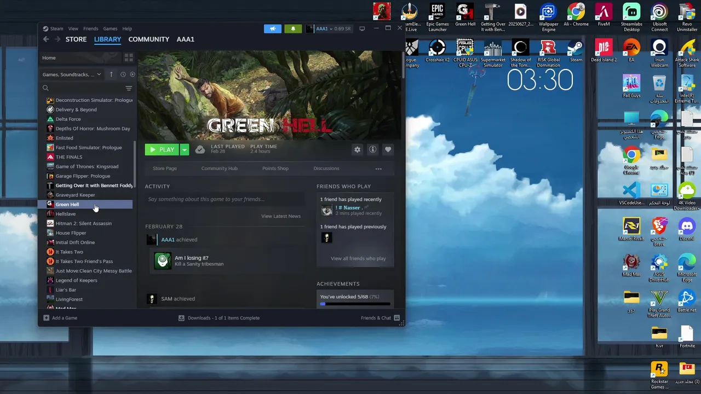Open the Games, Soundtracks filter dropdown
701x394 pixels.
pyautogui.click(x=72, y=74)
